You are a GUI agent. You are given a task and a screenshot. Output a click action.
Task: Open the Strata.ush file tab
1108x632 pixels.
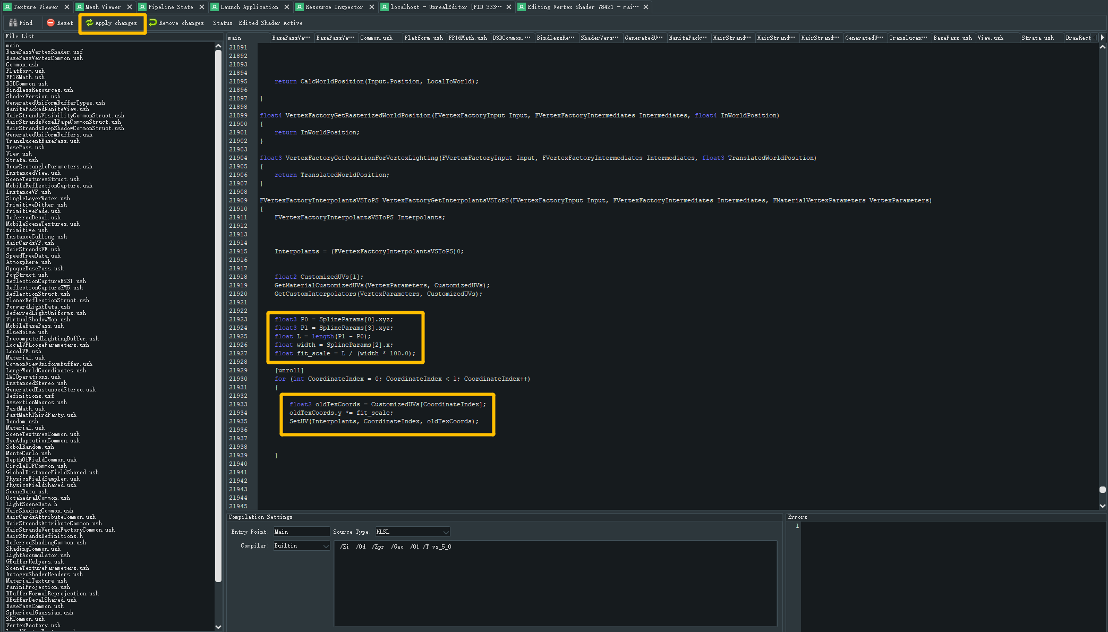1037,38
